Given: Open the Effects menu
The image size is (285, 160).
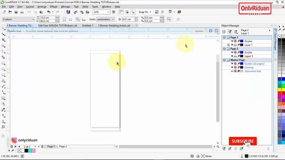Looking at the screenshot, I should (x=53, y=7).
